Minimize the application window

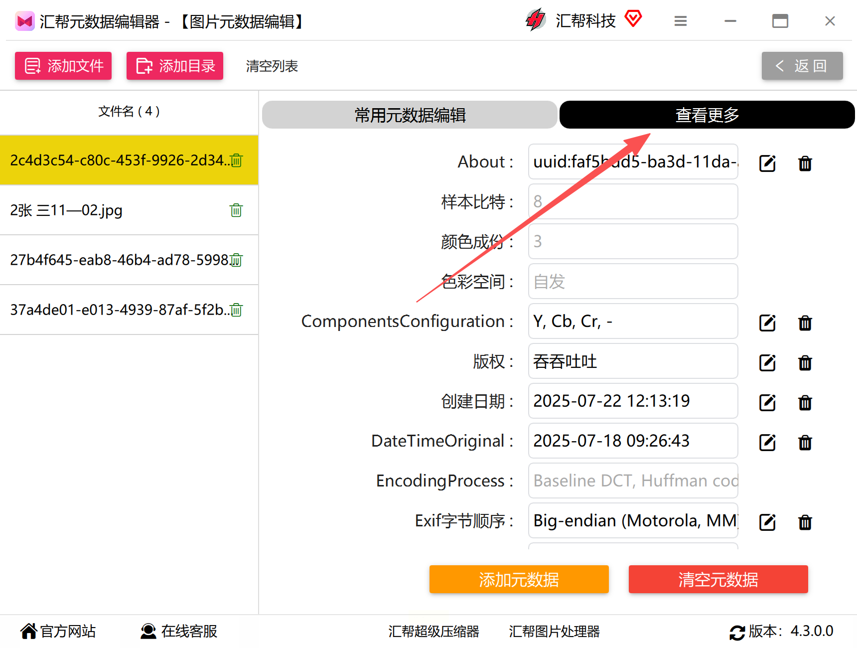(730, 21)
